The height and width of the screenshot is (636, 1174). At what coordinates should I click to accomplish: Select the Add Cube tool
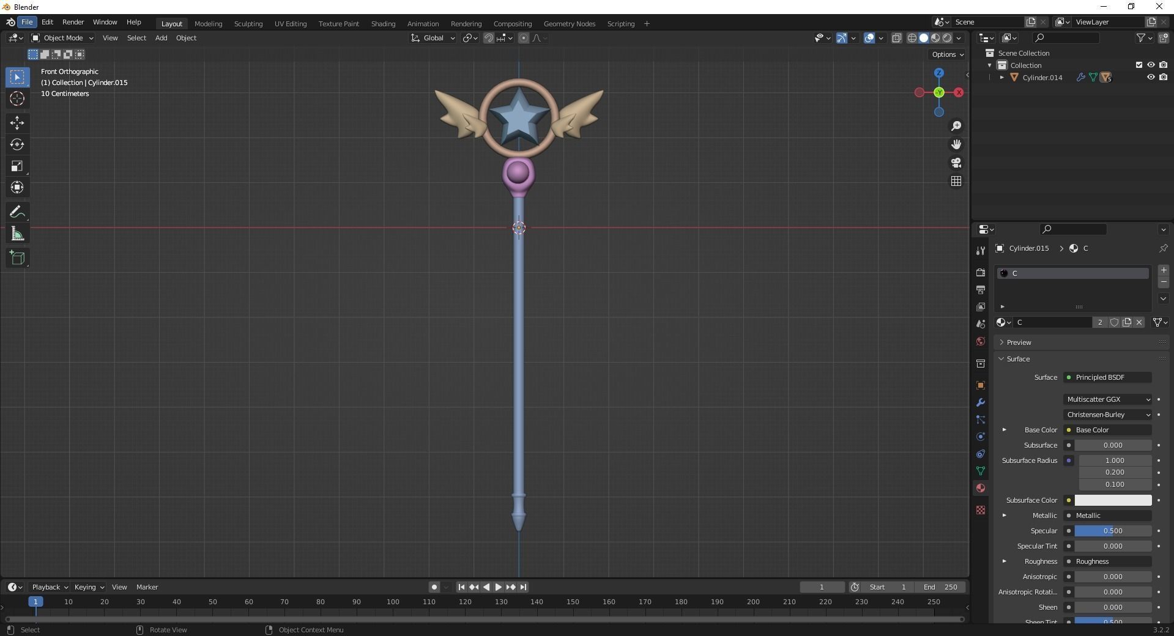click(17, 258)
